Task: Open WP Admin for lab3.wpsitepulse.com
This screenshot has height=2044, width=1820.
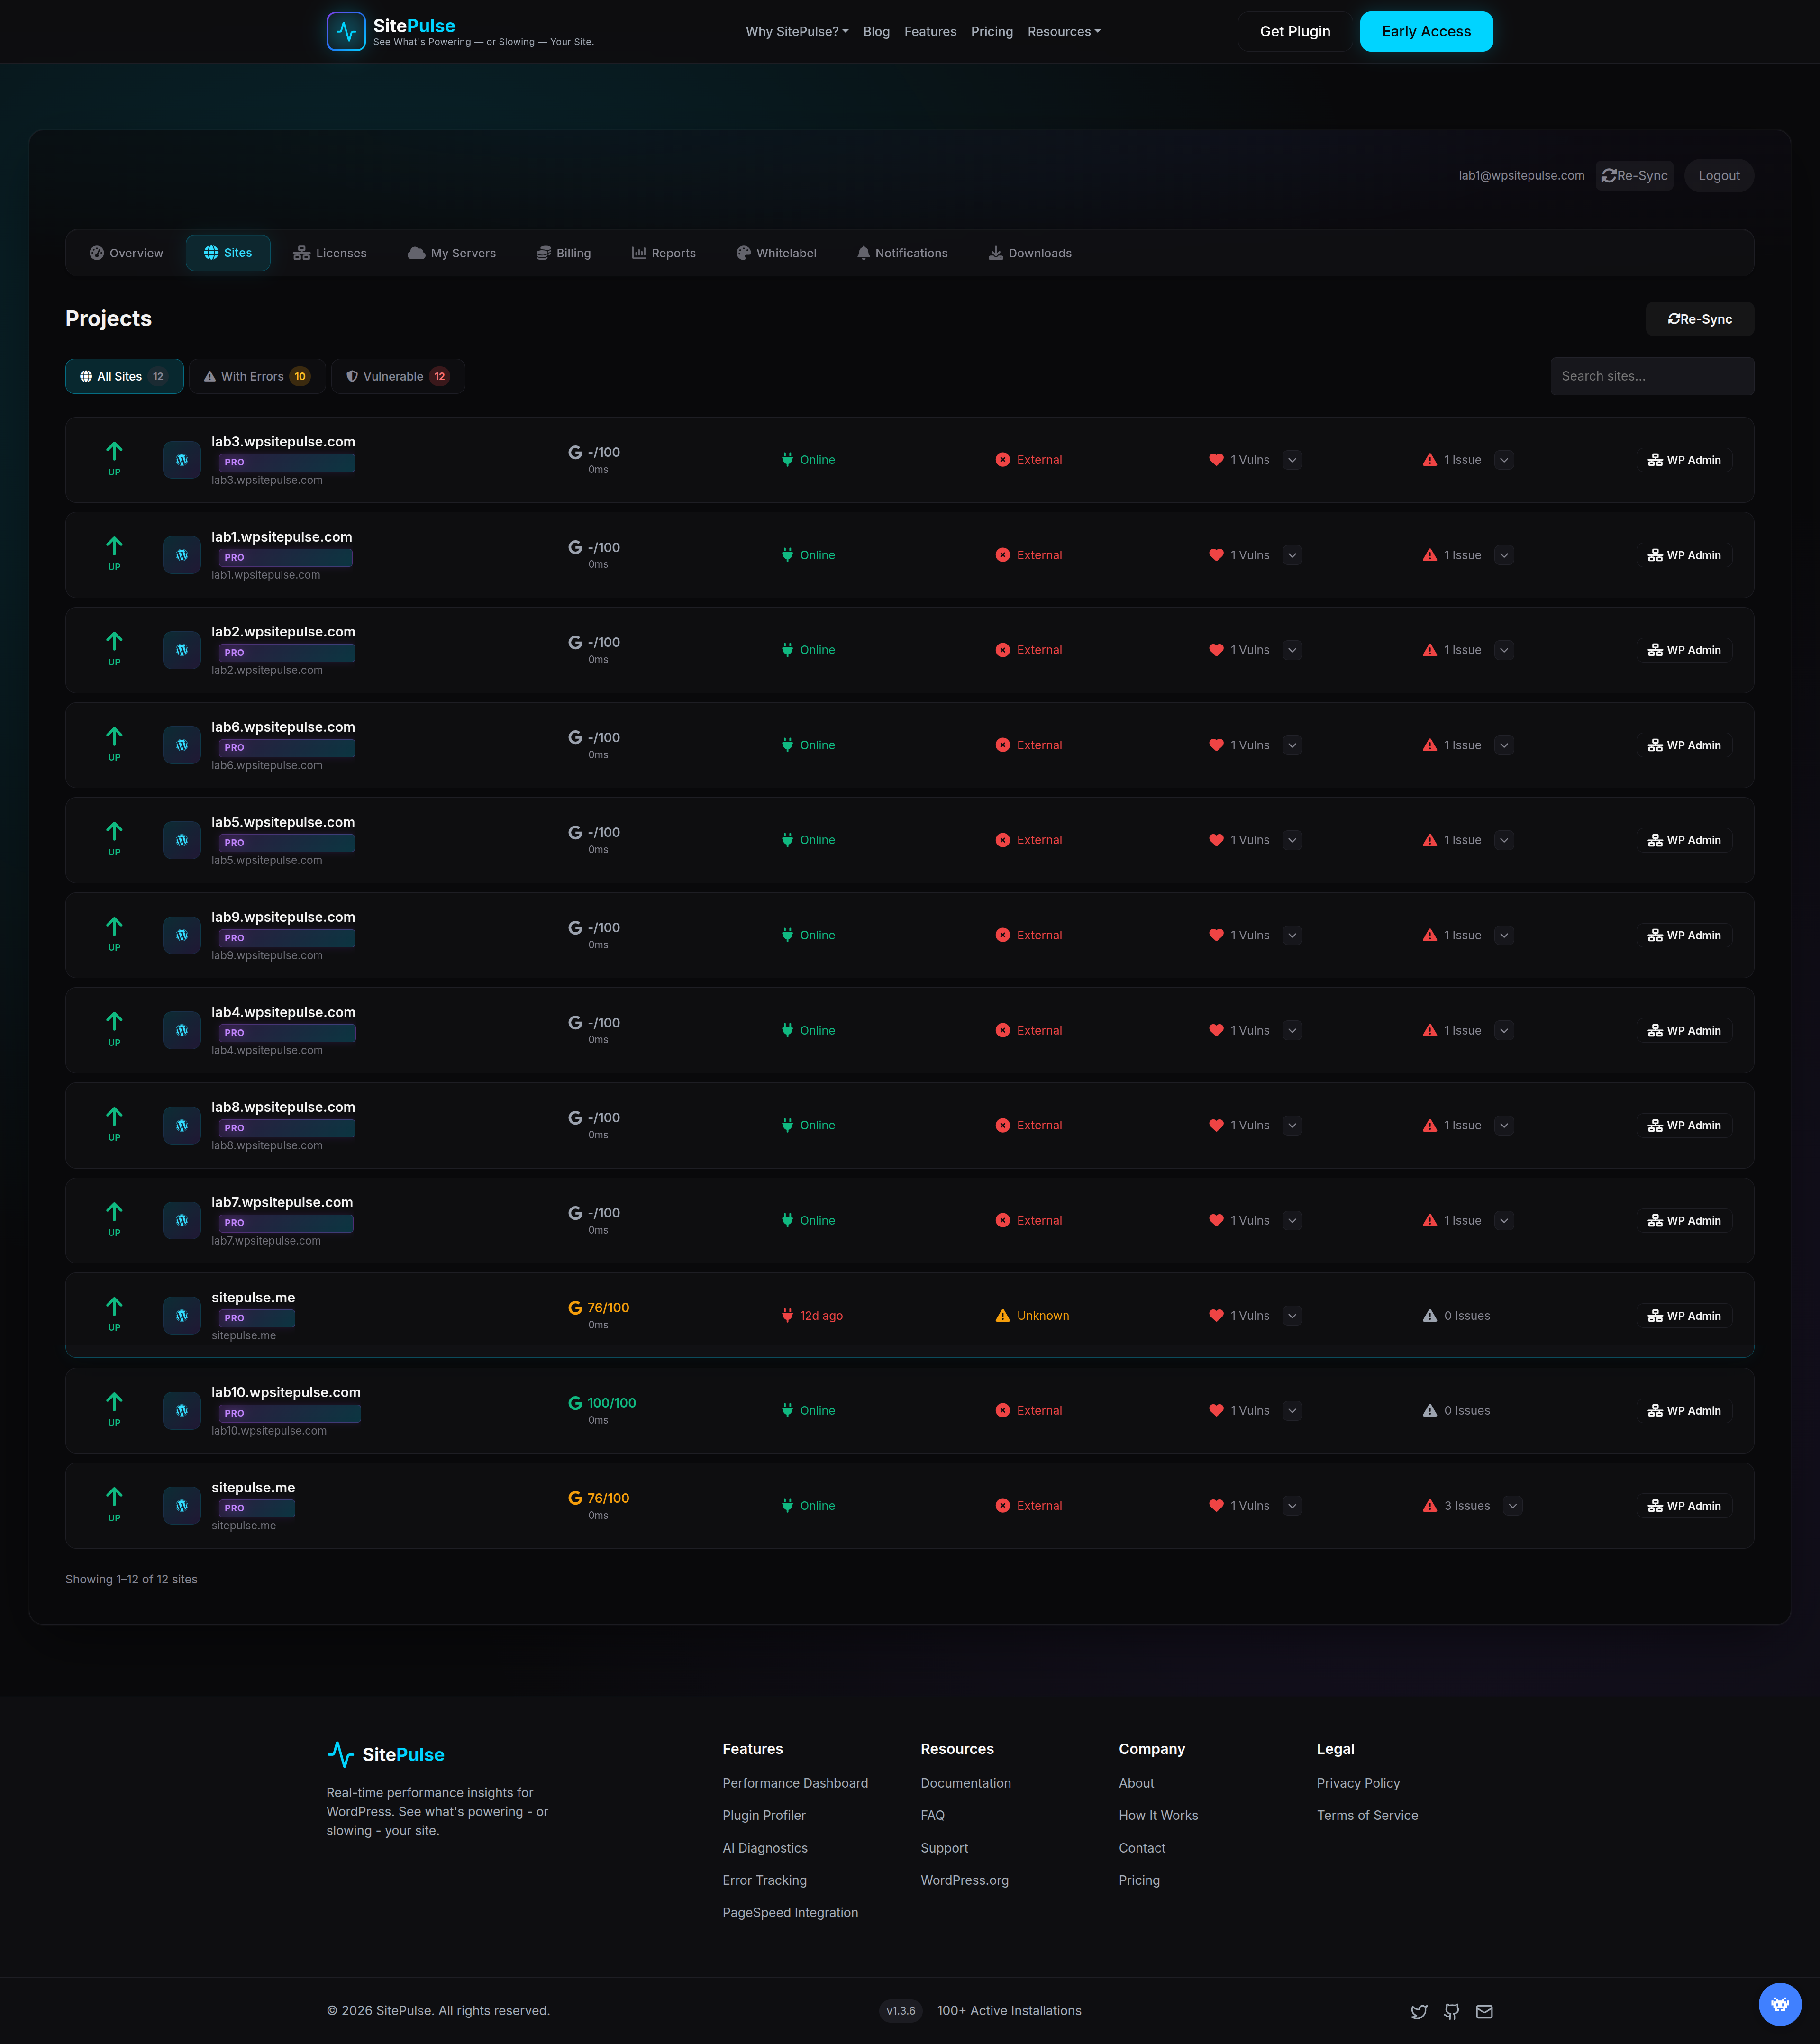Action: (1685, 460)
